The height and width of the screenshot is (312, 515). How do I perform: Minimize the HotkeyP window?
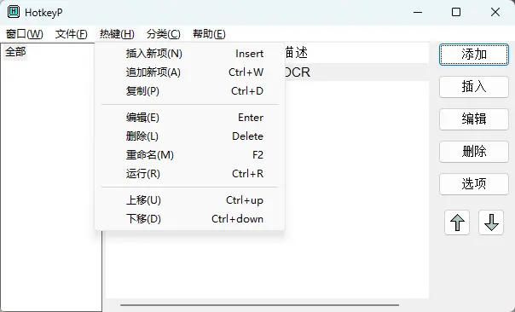pyautogui.click(x=418, y=13)
